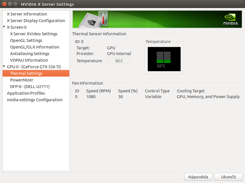245x183 pixels.
Task: Open DFP-0 (DELL U2711) settings
Action: [30, 87]
